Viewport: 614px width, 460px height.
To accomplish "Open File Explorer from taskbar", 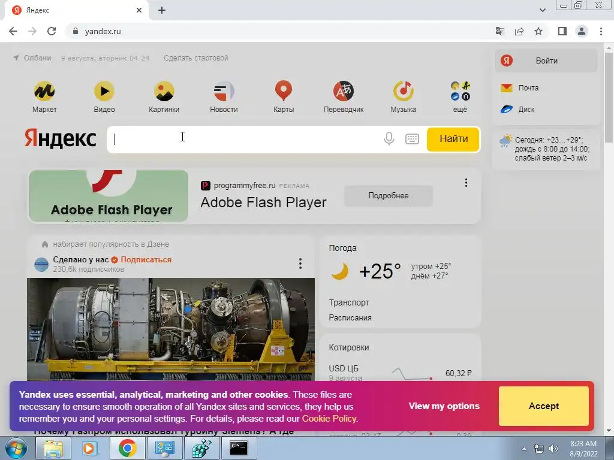I will coord(53,448).
